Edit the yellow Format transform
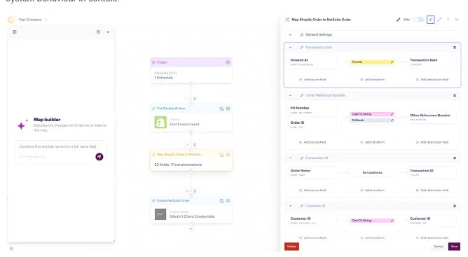 pos(392,62)
